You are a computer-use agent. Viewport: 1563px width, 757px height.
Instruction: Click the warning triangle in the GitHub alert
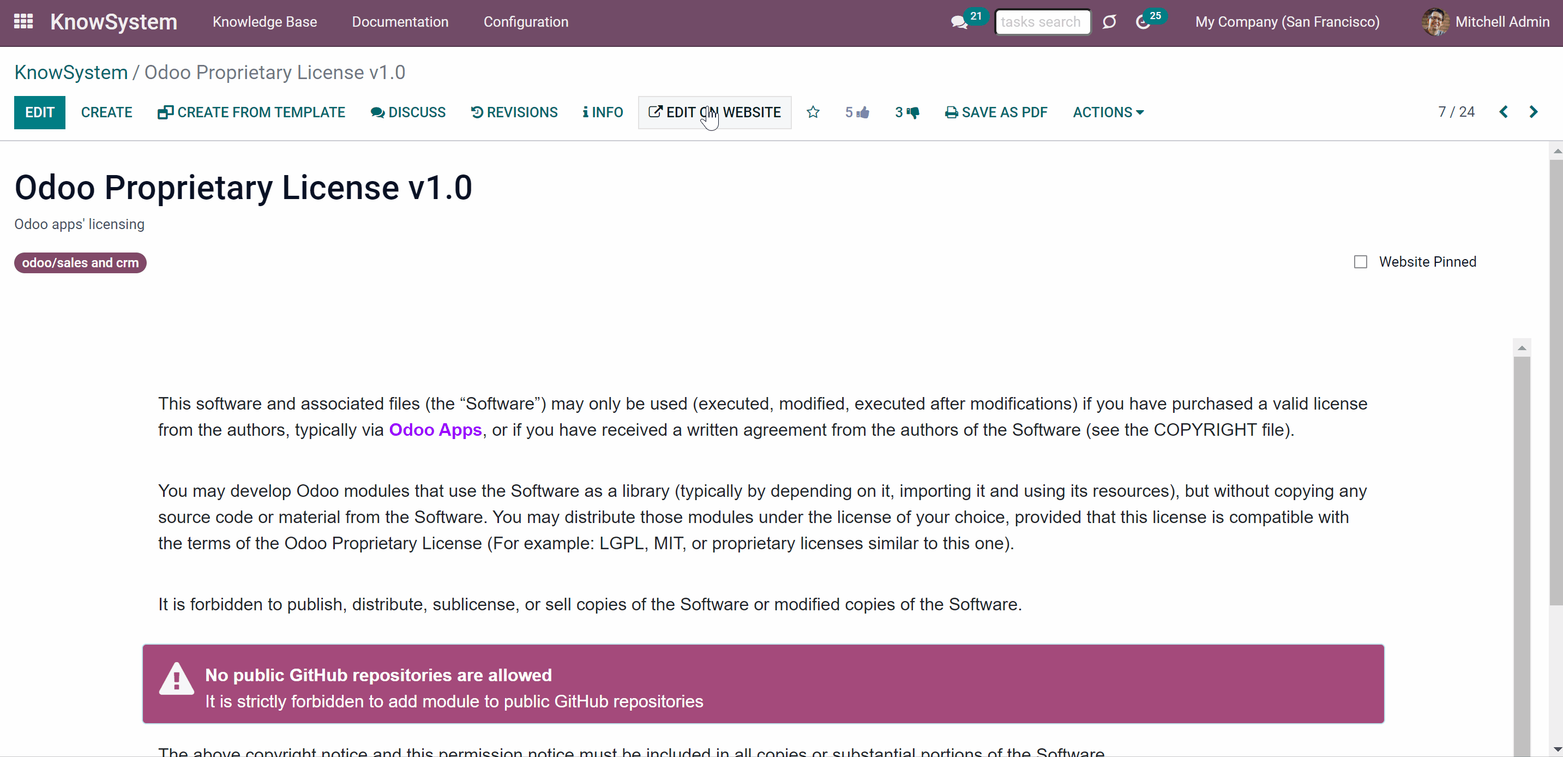pyautogui.click(x=176, y=679)
